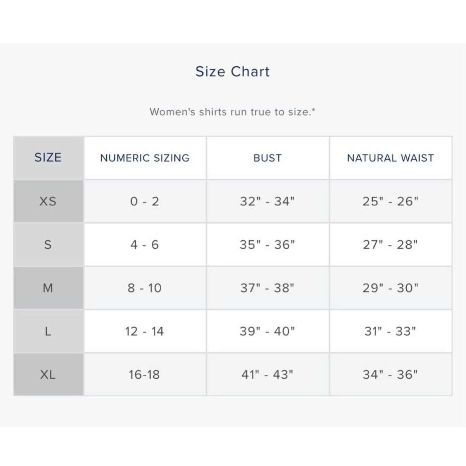Click the BUST column header

click(x=268, y=158)
